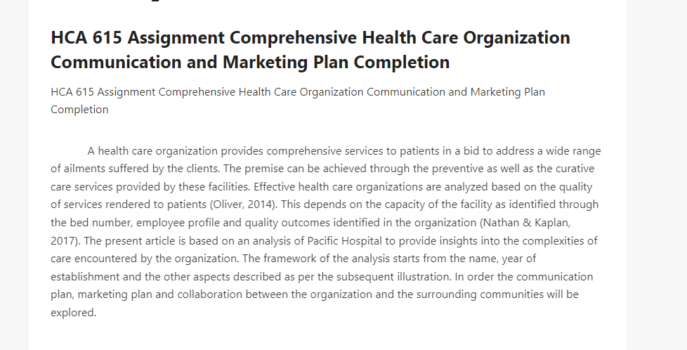Click the bold "HCA 615 Assignment" main heading
Image resolution: width=687 pixels, height=350 pixels.
point(310,50)
